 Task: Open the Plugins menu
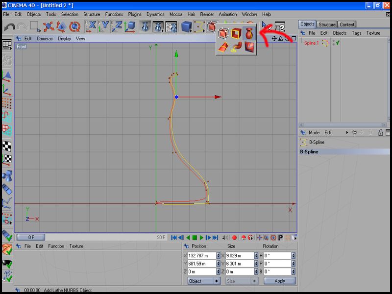point(135,14)
